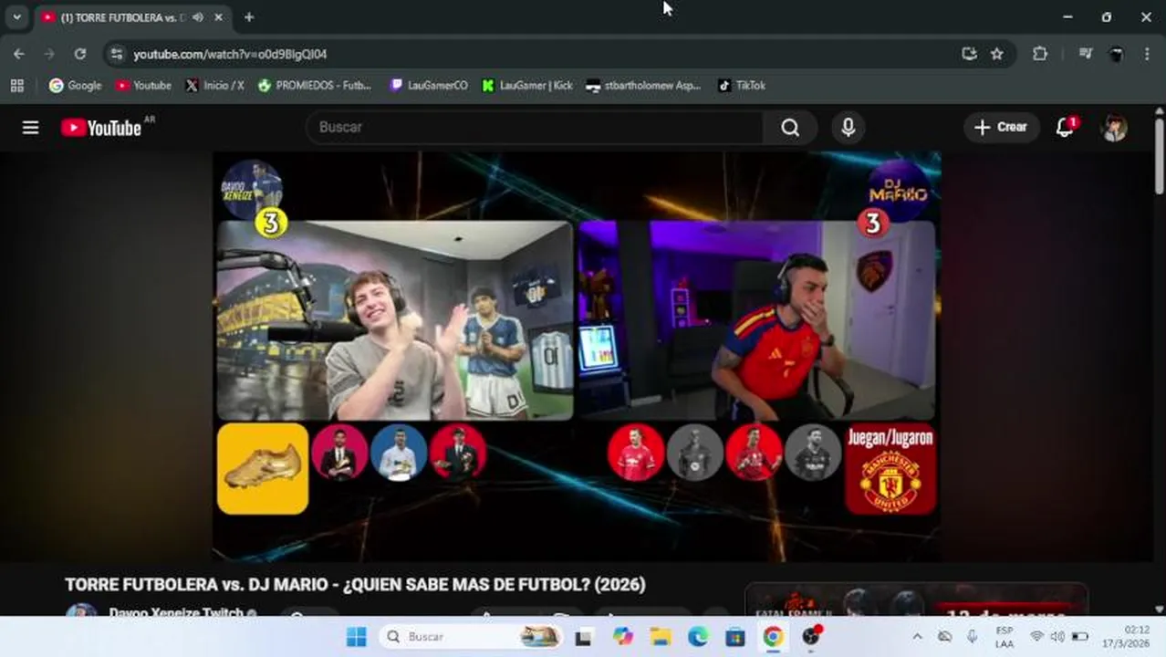Click the taskbar Buscar search box
The height and width of the screenshot is (657, 1166).
[473, 637]
